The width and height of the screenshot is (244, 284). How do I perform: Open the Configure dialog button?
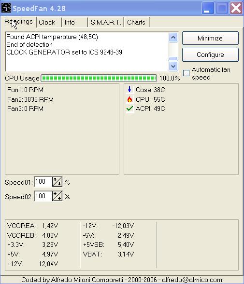click(x=210, y=54)
